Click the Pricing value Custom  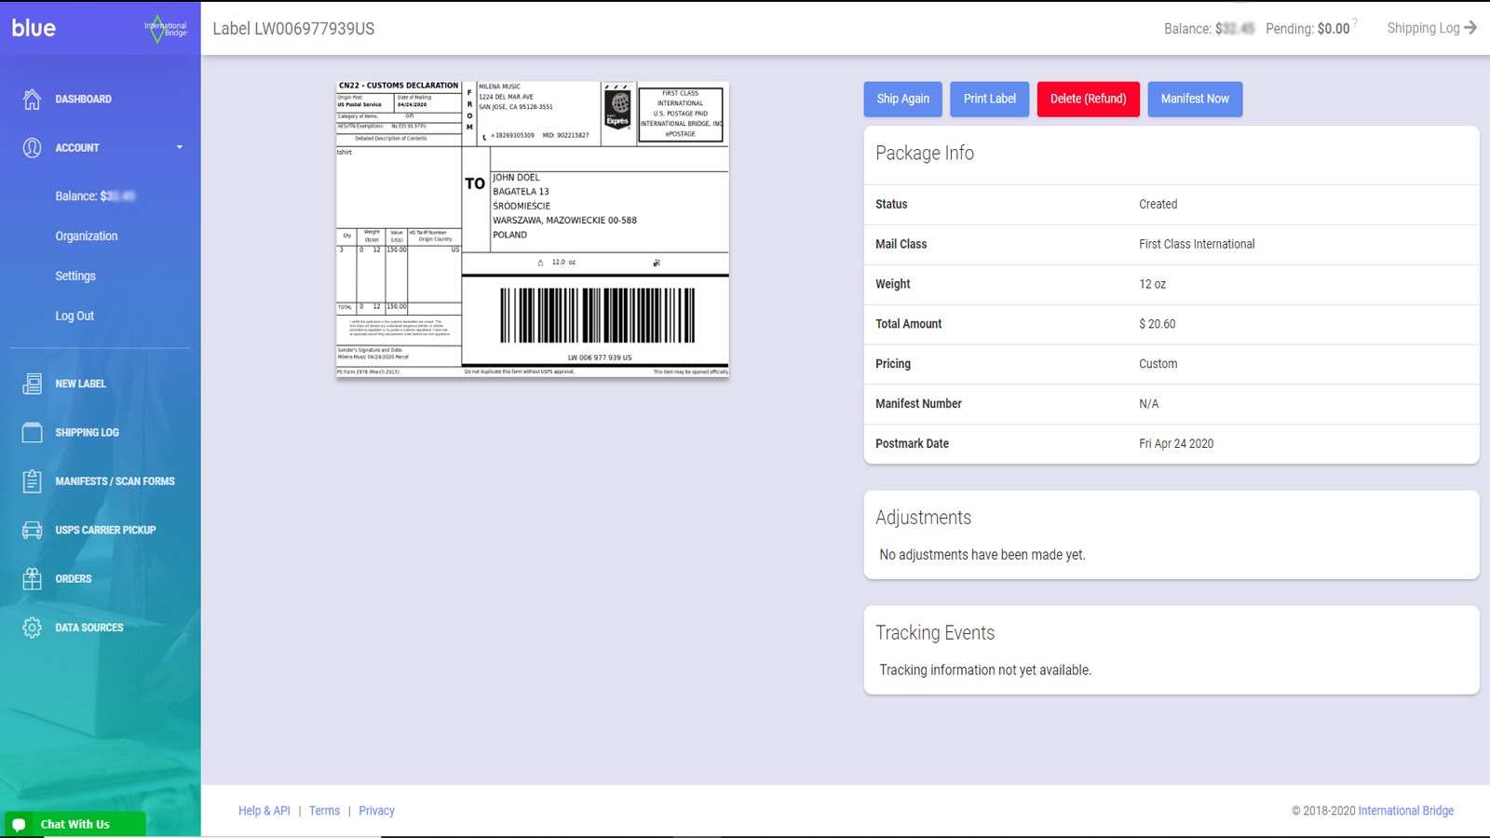click(1158, 364)
